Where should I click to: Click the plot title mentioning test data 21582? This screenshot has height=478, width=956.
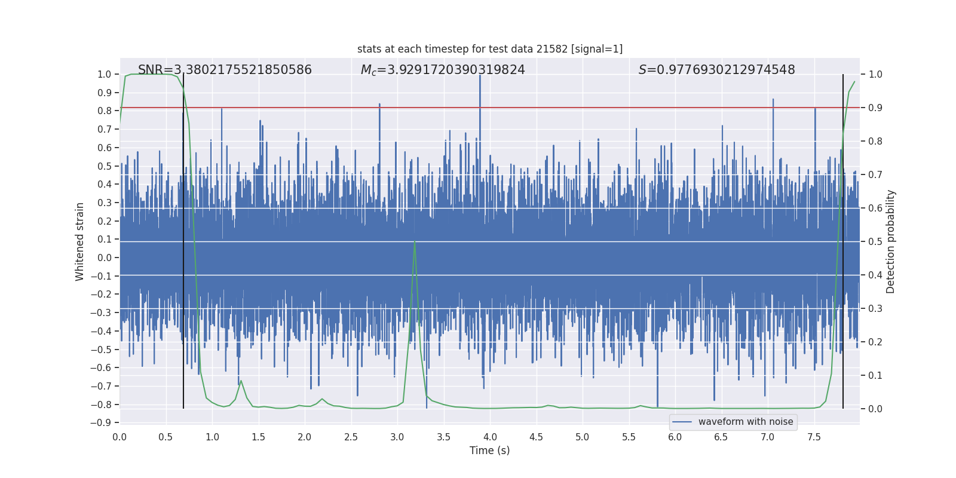(489, 49)
